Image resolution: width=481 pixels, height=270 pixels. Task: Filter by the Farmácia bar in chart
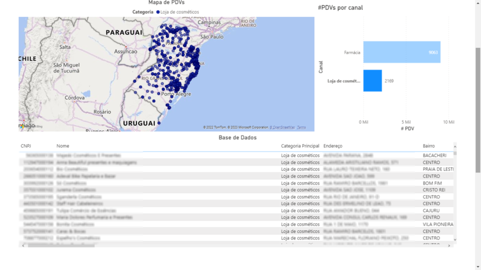[402, 52]
